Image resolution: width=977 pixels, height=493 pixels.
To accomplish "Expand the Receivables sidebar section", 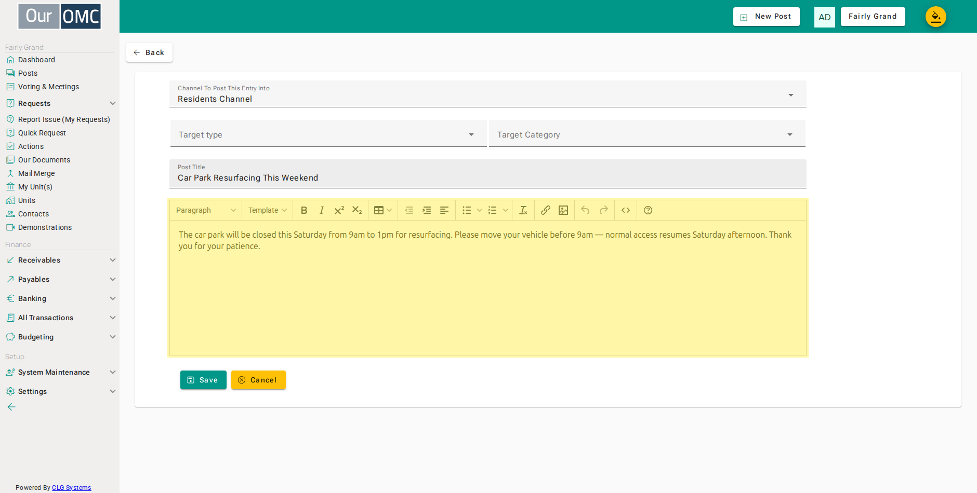I will coord(60,260).
